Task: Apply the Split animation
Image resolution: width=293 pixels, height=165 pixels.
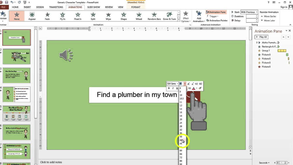Action: 93,16
